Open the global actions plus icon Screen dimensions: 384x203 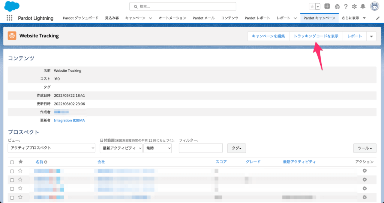point(327,6)
